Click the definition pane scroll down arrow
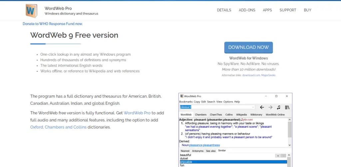The image size is (341, 167). pos(289,145)
